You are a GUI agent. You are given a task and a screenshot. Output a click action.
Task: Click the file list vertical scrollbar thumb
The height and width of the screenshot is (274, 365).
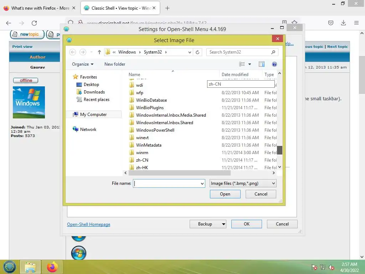coord(279,150)
